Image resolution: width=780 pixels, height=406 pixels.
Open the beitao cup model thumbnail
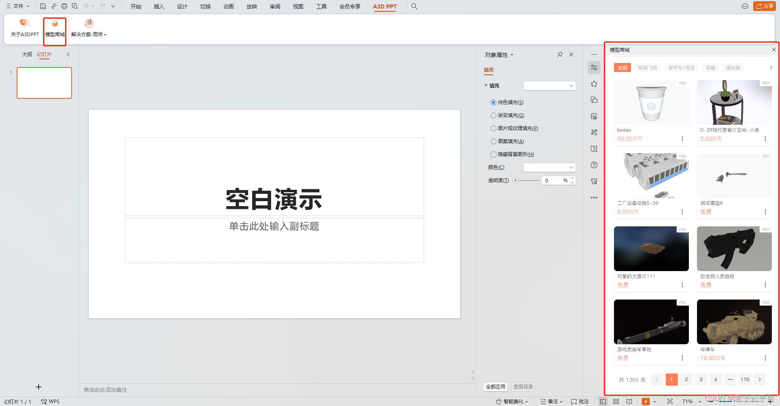[651, 102]
